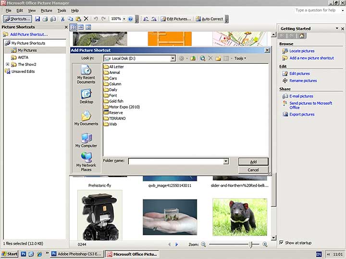Click the Home icon in Getting Started pane

tap(303, 36)
